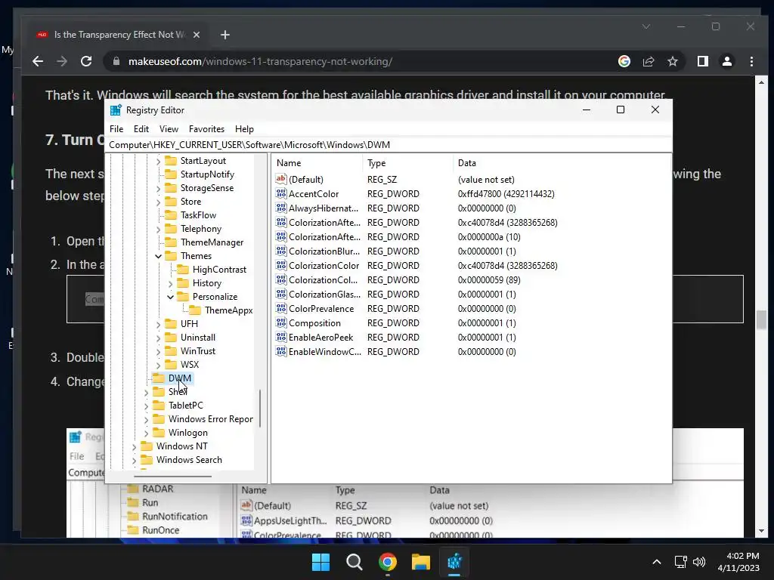774x580 pixels.
Task: Expand the WinTrust tree node
Action: tap(158, 352)
